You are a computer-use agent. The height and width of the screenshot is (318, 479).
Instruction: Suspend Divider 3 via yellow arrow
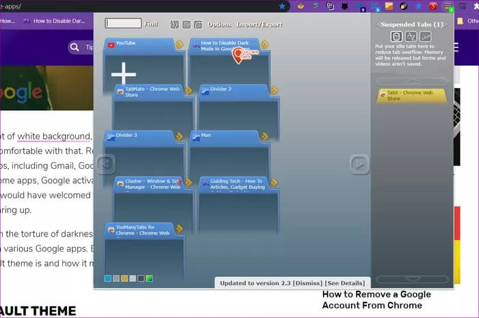coord(179,136)
